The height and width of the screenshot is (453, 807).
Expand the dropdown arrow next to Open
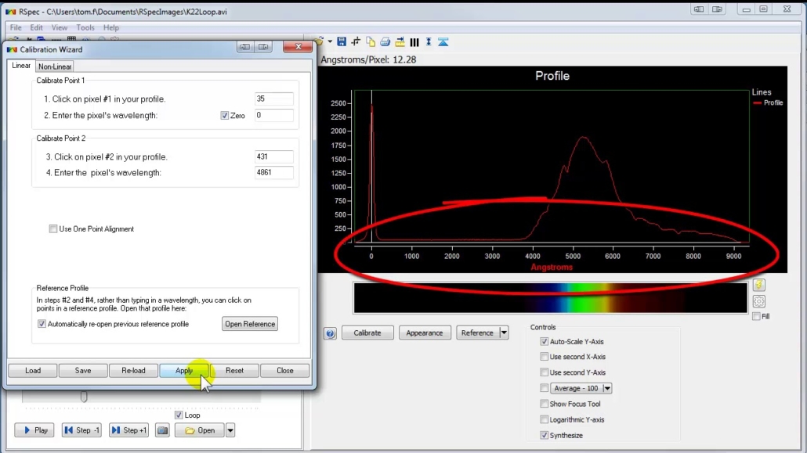230,430
